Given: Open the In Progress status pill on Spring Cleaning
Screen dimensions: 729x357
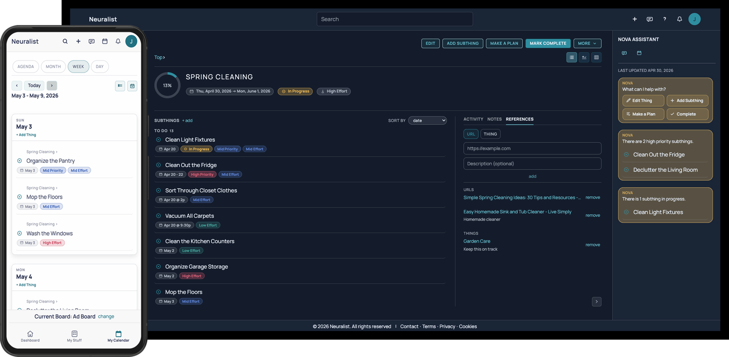Looking at the screenshot, I should tap(295, 91).
